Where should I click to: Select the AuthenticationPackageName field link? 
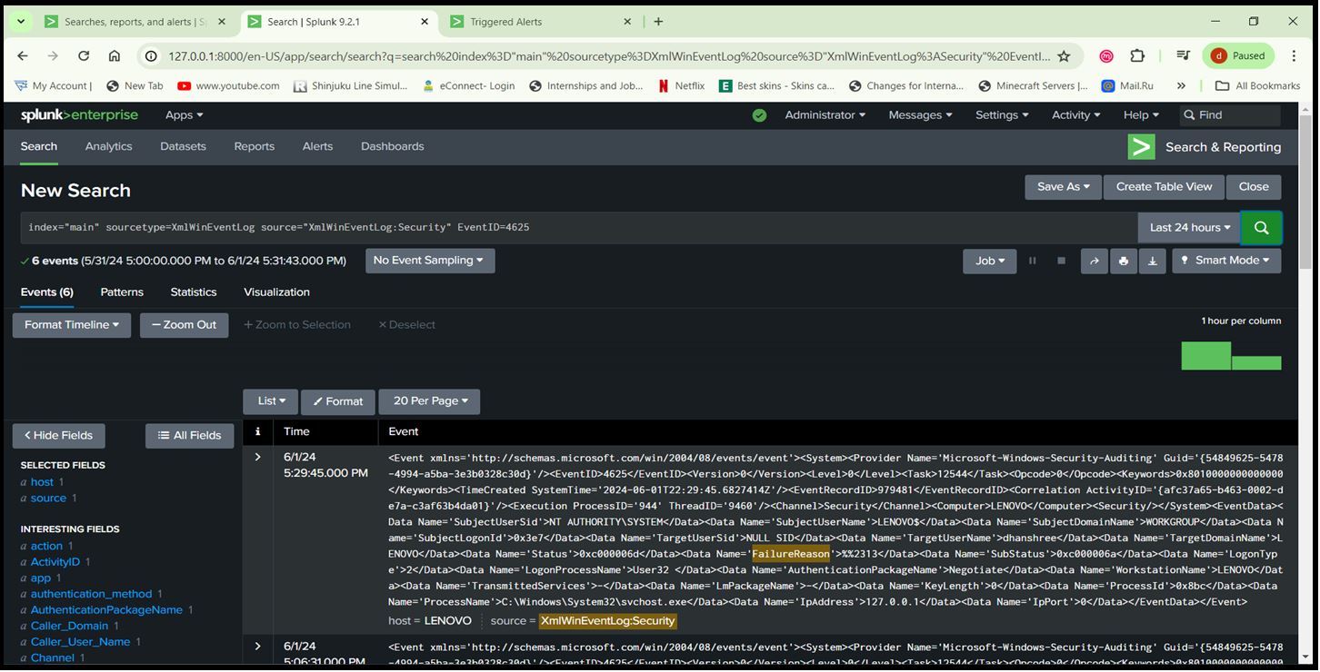click(106, 610)
